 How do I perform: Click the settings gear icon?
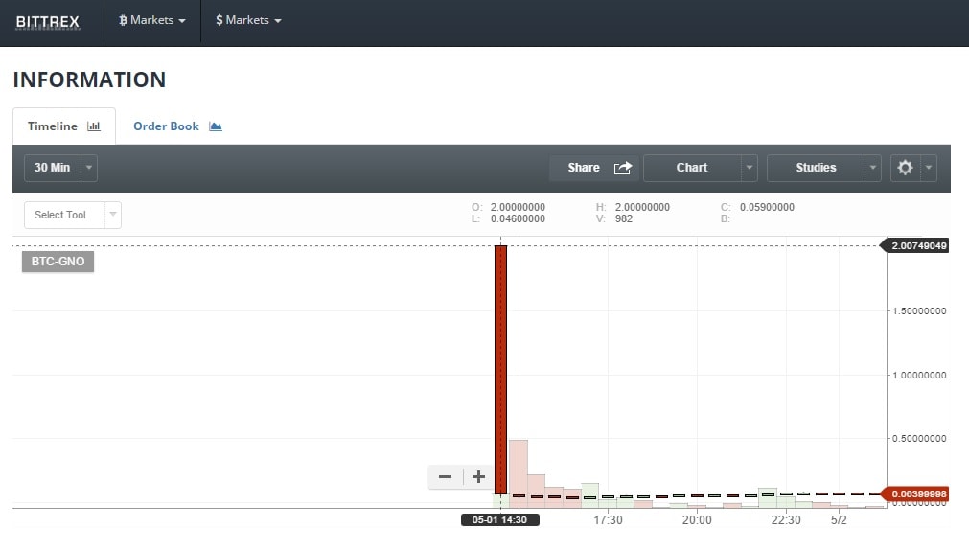905,168
